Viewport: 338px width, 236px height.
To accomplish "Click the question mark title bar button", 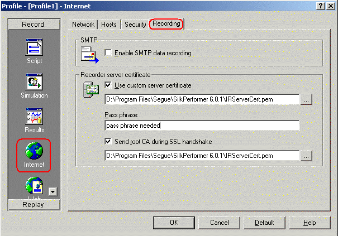I will coord(321,6).
